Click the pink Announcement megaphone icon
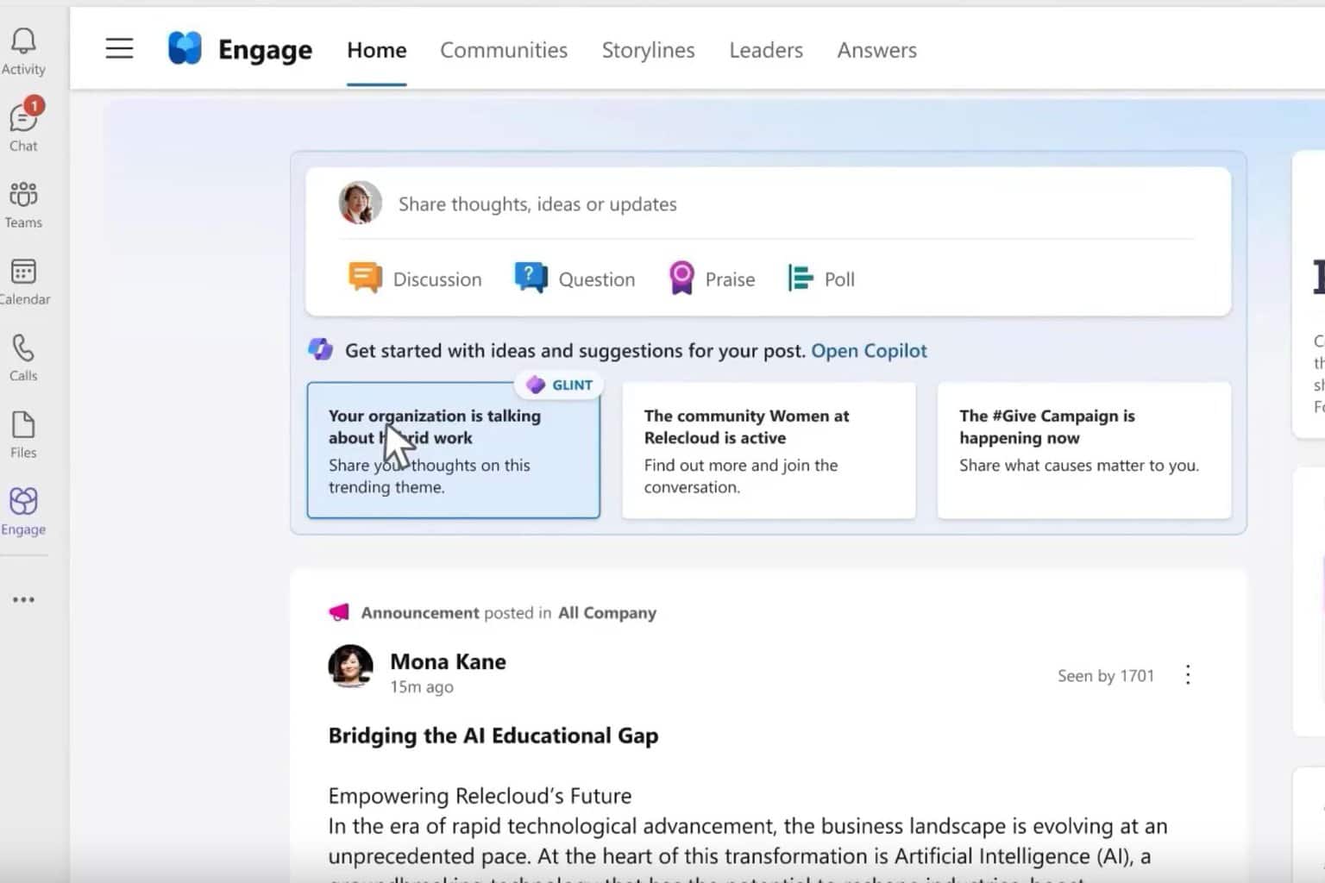The width and height of the screenshot is (1325, 883). pyautogui.click(x=339, y=612)
